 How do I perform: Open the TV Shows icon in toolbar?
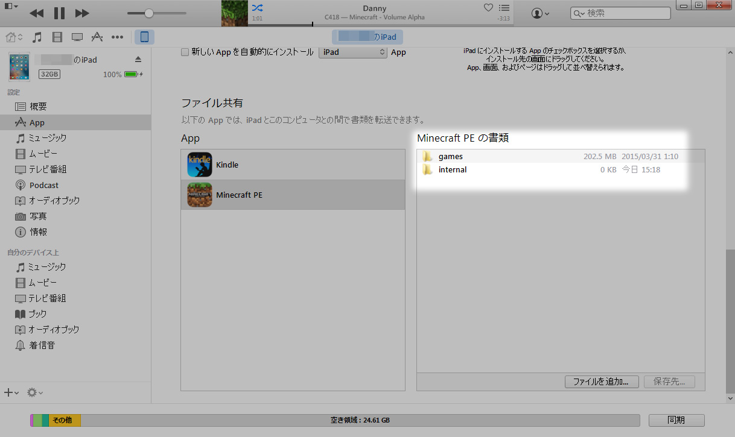click(x=77, y=37)
